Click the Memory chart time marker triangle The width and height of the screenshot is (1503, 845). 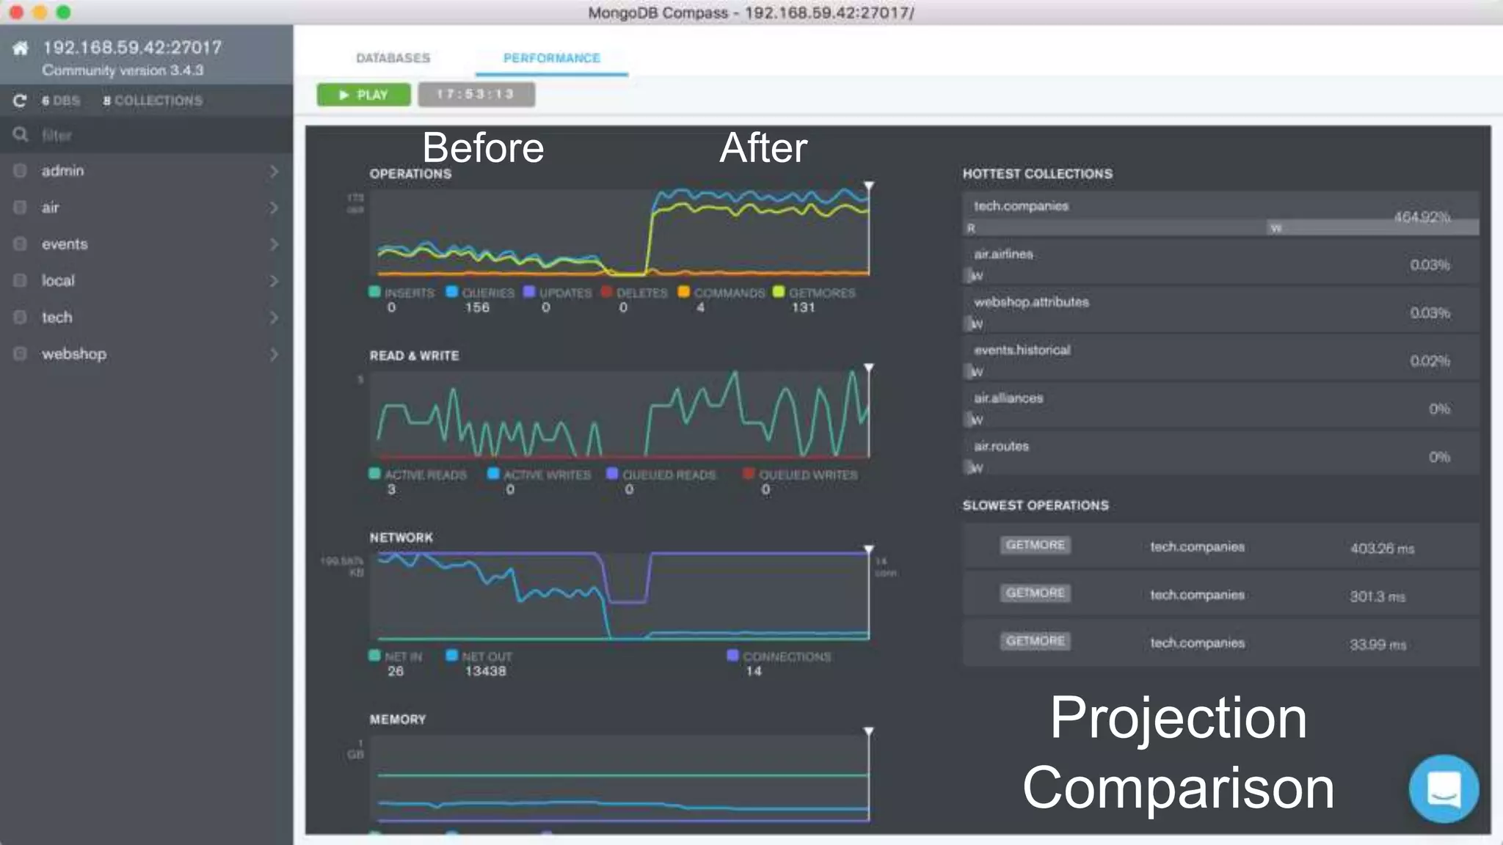tap(868, 731)
